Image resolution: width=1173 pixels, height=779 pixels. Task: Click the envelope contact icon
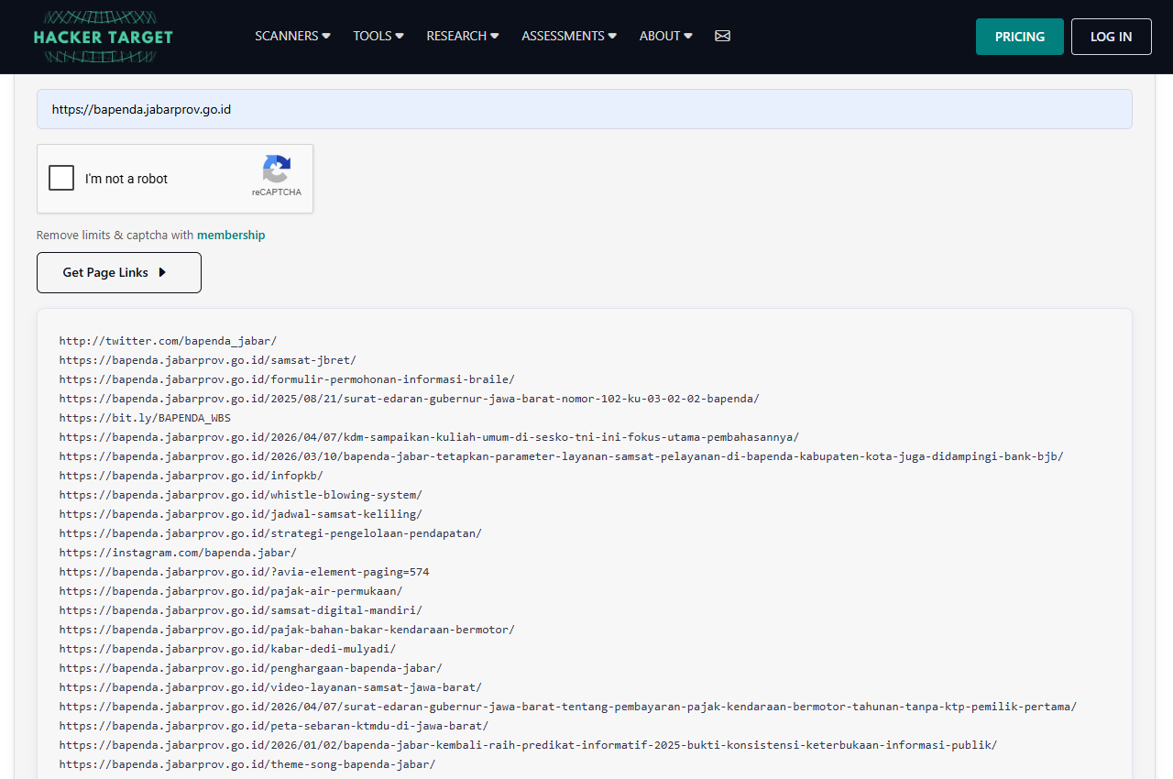(x=722, y=36)
